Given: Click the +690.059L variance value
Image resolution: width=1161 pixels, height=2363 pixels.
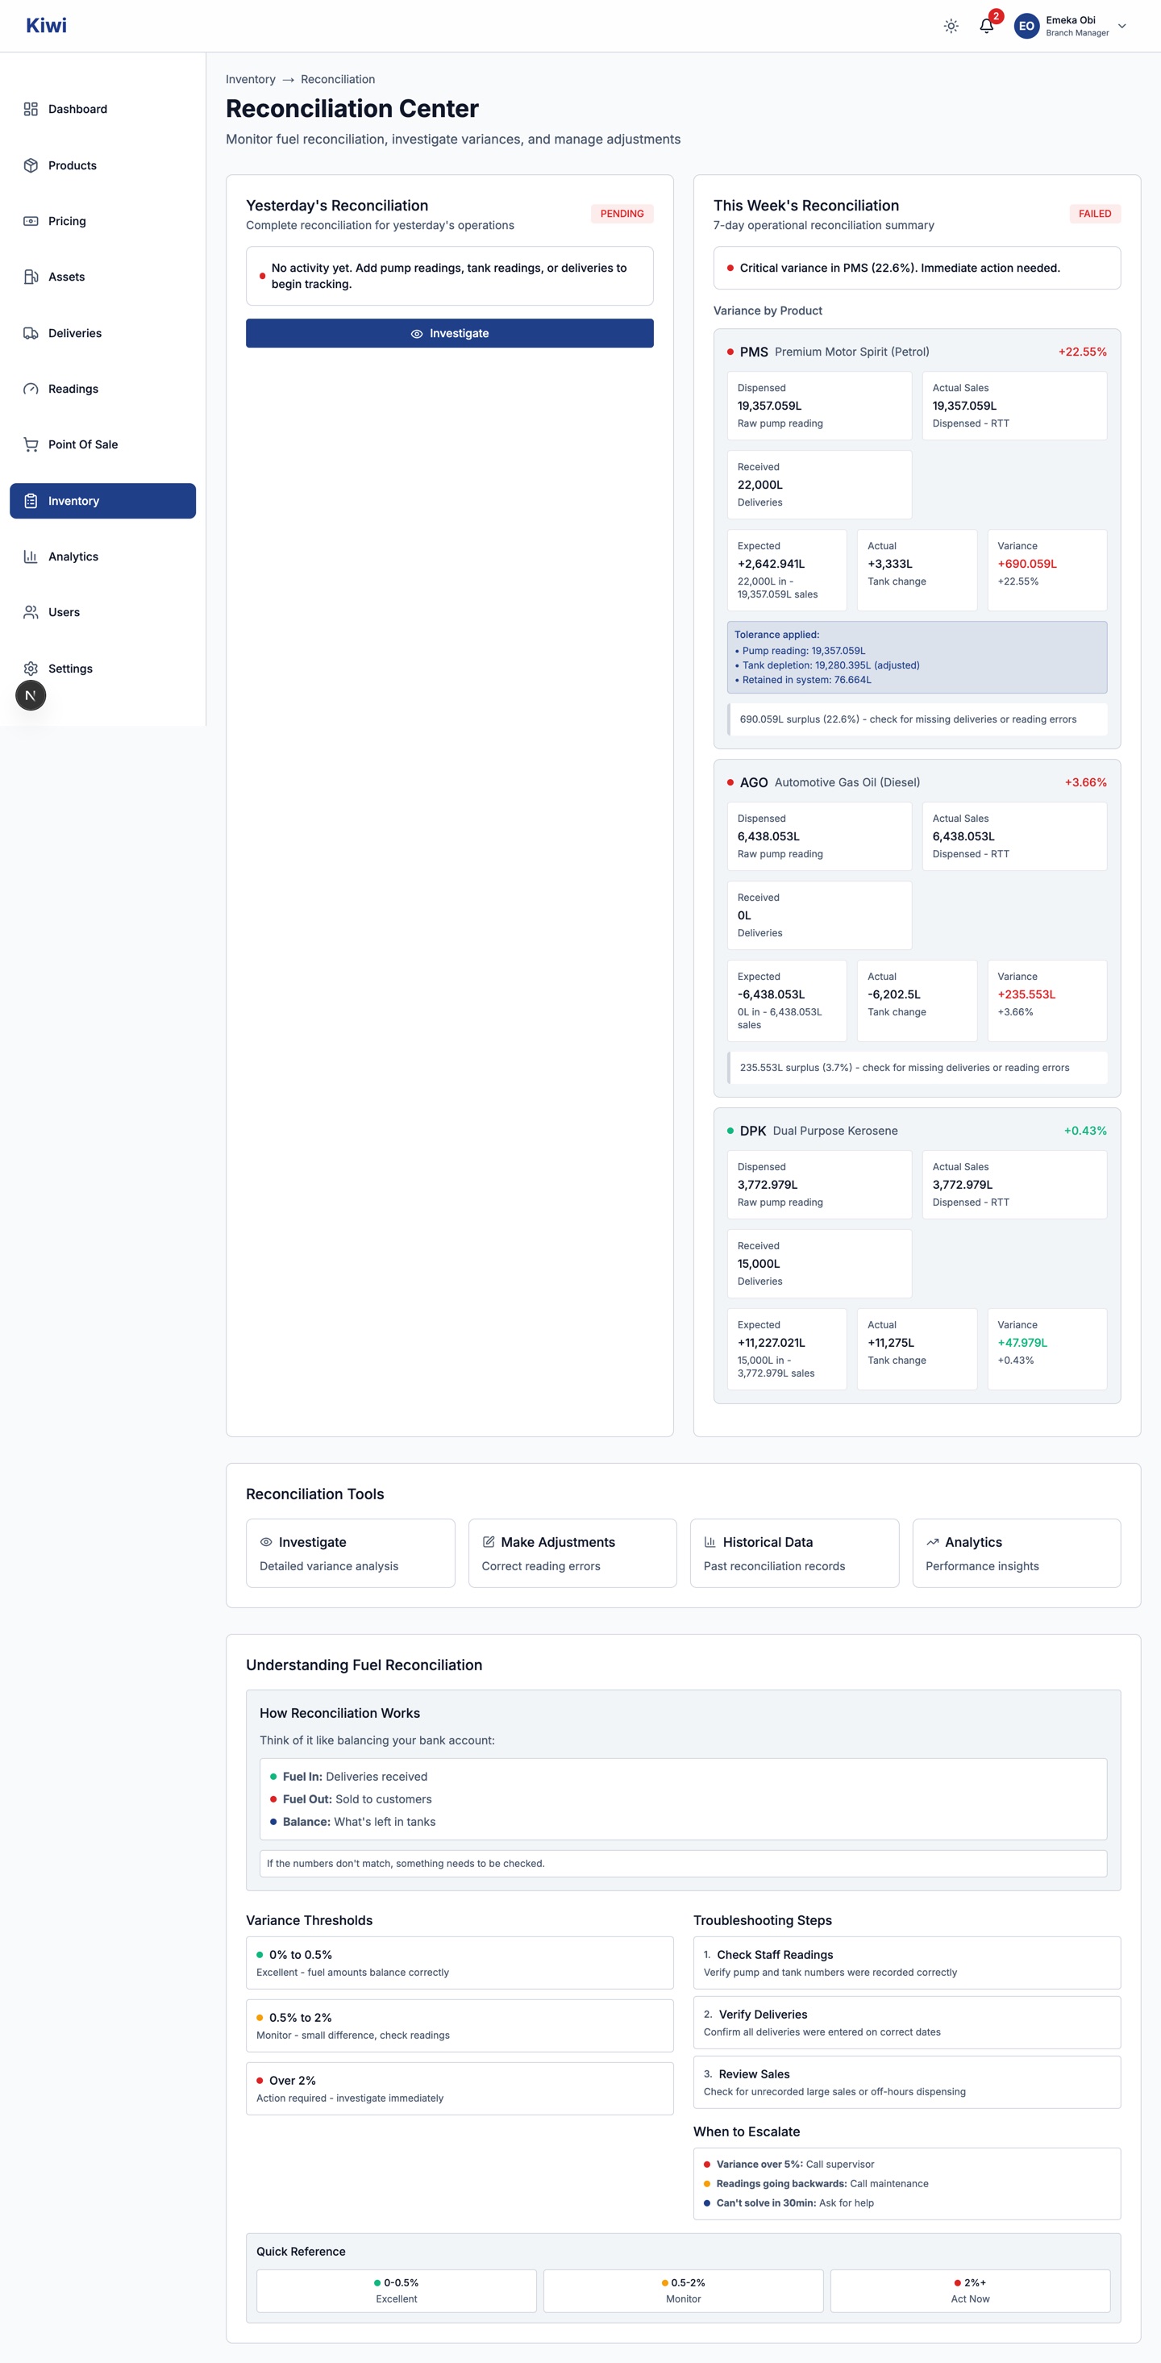Looking at the screenshot, I should (x=1027, y=565).
